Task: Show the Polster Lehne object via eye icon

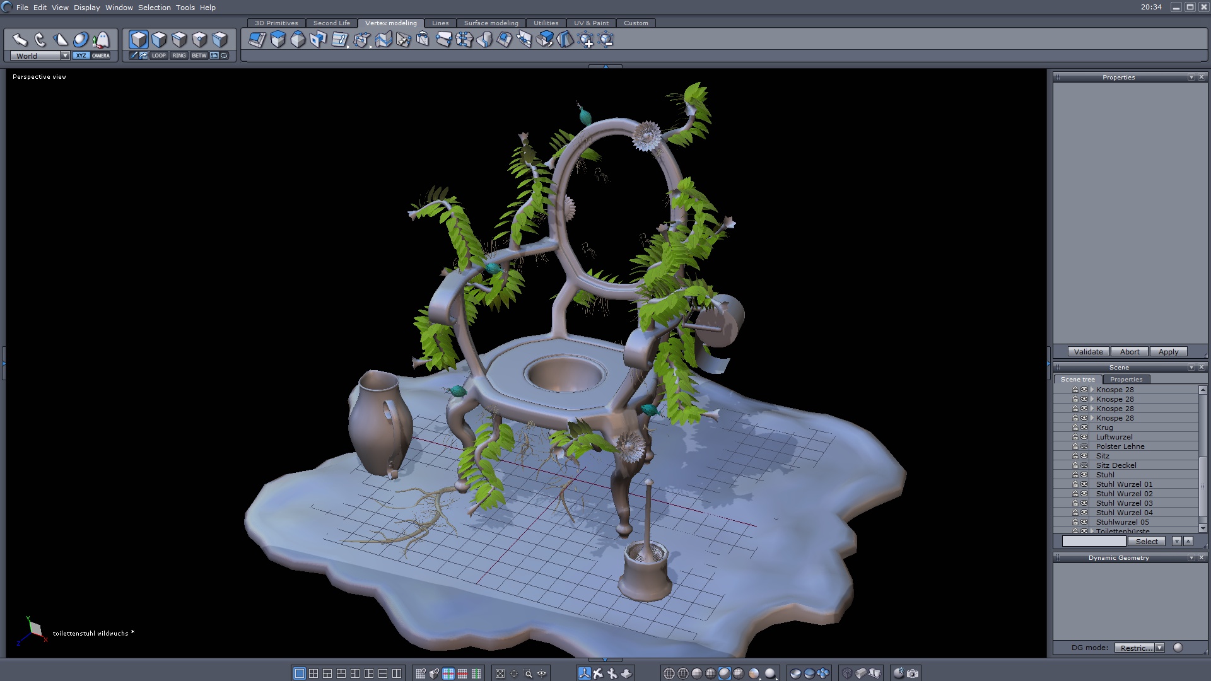Action: pyautogui.click(x=1084, y=446)
